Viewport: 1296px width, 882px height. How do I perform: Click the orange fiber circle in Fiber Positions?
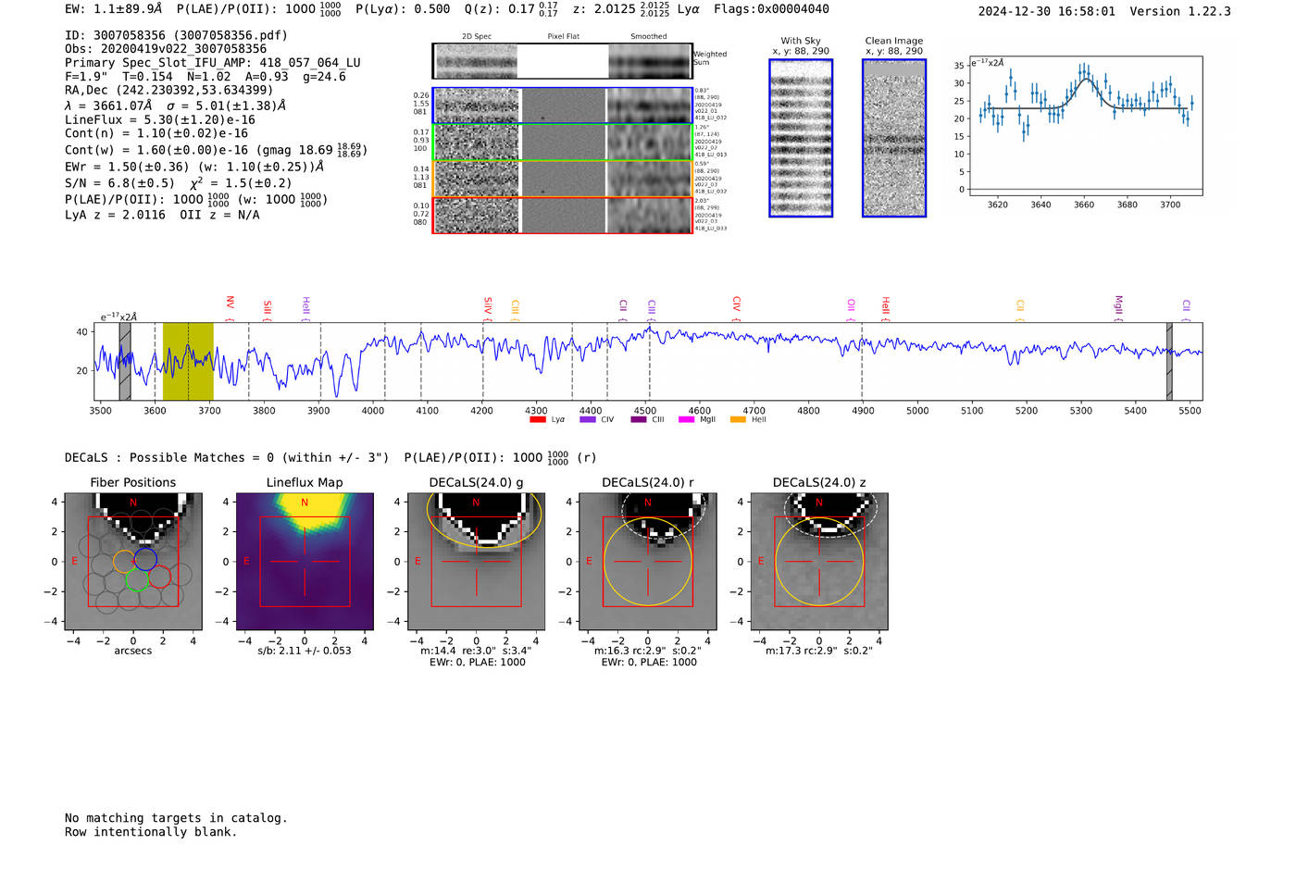[x=124, y=561]
